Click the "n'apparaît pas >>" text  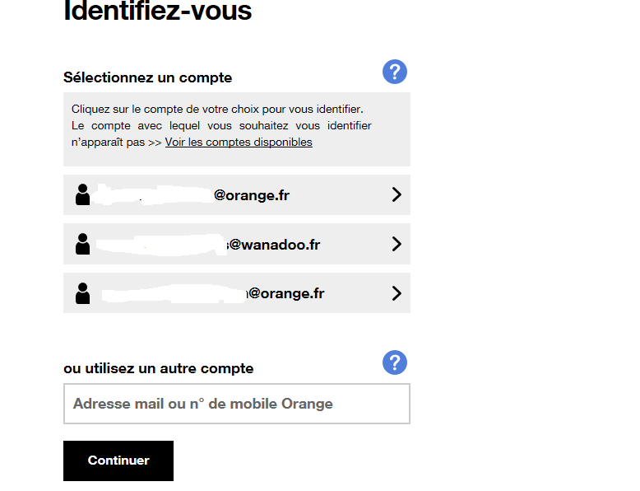click(116, 142)
